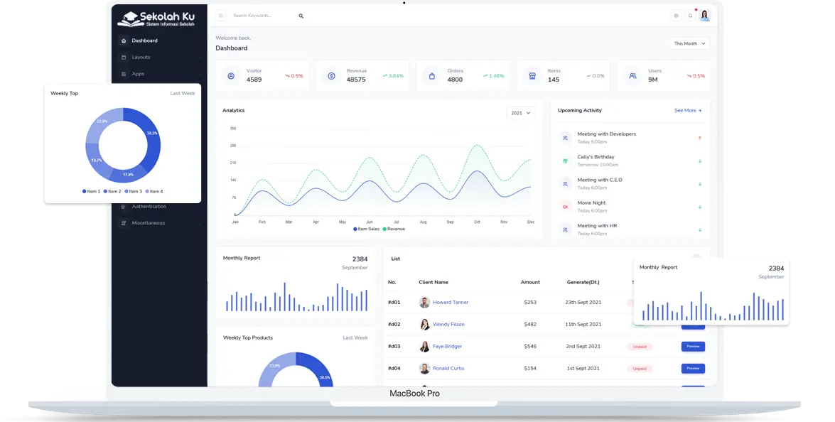Click the Visitor card icon

pyautogui.click(x=231, y=76)
